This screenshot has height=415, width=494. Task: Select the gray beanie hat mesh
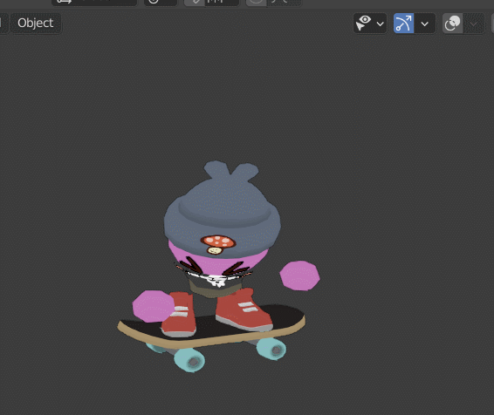point(222,214)
